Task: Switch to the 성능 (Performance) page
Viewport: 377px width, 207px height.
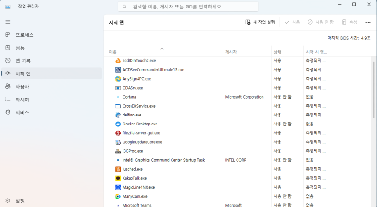Action: click(20, 48)
